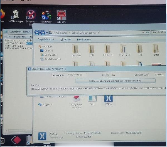The width and height of the screenshot is (167, 147).
Task: Select Lokaler Datenträger (C:) in the breadcrumb
Action: (84, 33)
